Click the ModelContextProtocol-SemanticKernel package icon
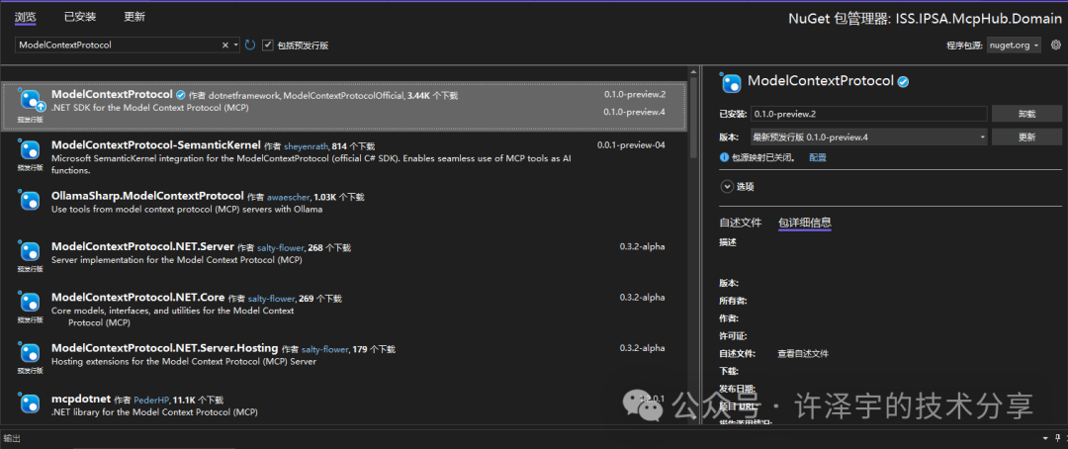The width and height of the screenshot is (1068, 449). pyautogui.click(x=30, y=149)
